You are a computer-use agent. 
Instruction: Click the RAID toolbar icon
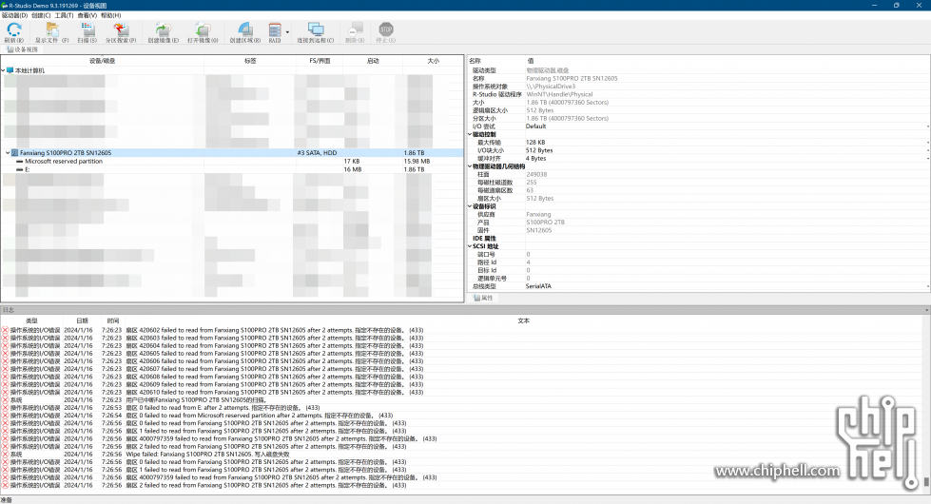274,29
